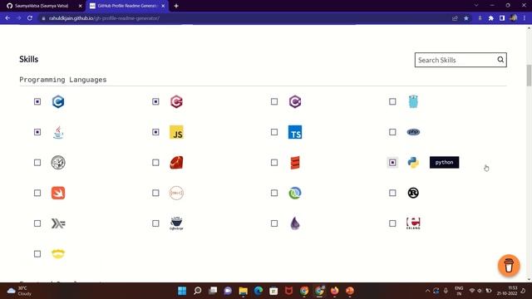Show hidden system tray icons

(427, 291)
